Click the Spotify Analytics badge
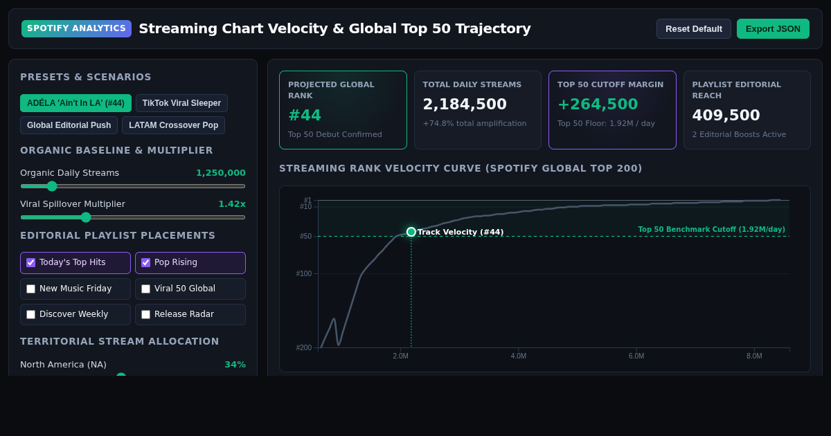 click(76, 28)
